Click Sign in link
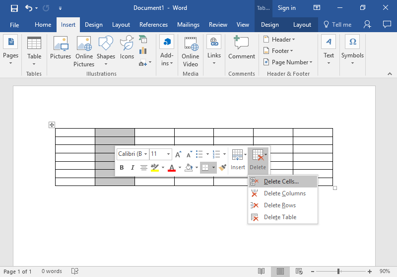 (x=287, y=8)
